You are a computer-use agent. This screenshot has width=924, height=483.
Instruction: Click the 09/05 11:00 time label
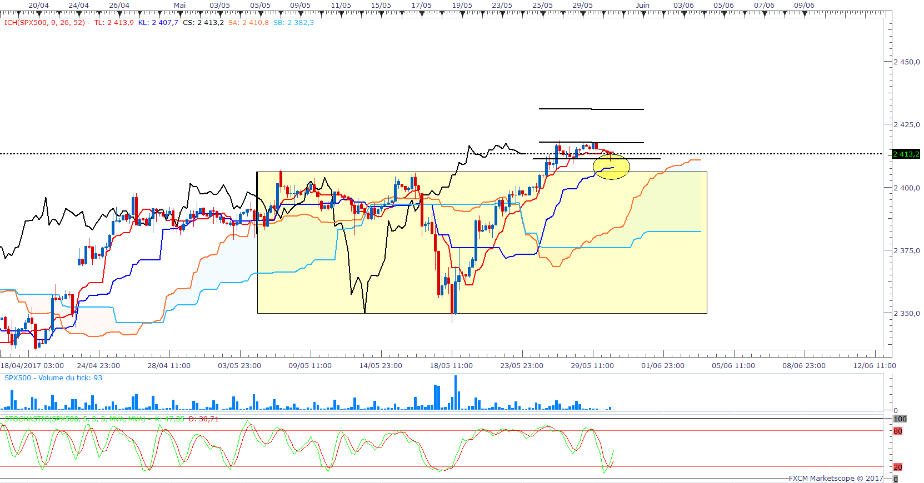point(310,366)
